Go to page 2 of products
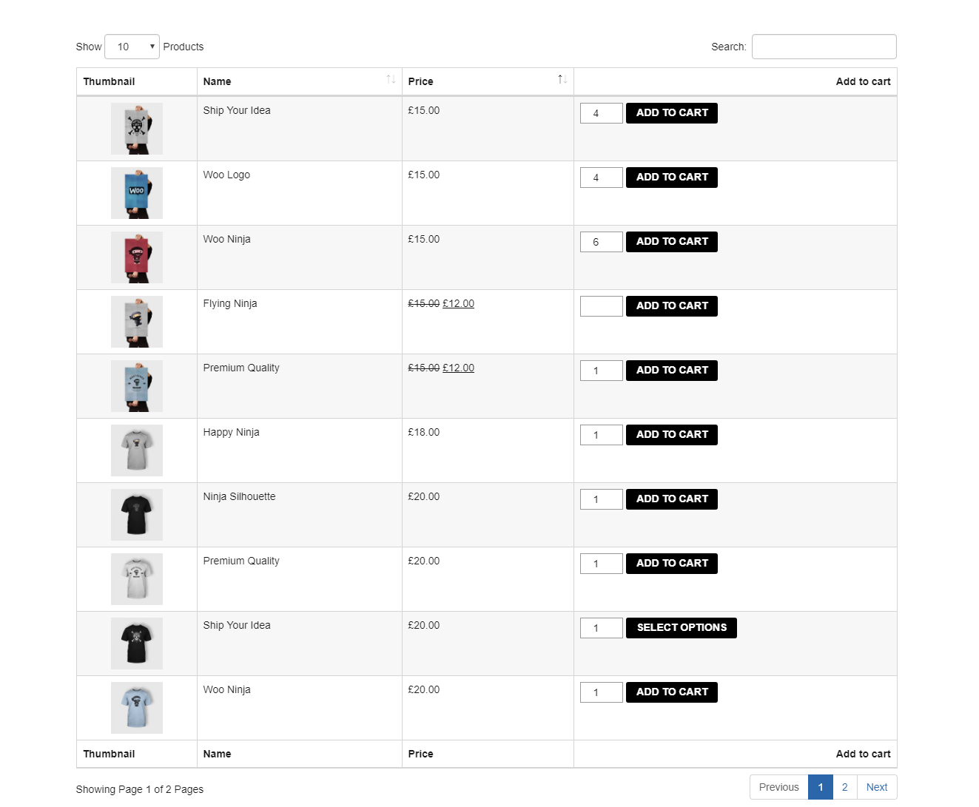Viewport: 979px width, 807px height. point(844,787)
